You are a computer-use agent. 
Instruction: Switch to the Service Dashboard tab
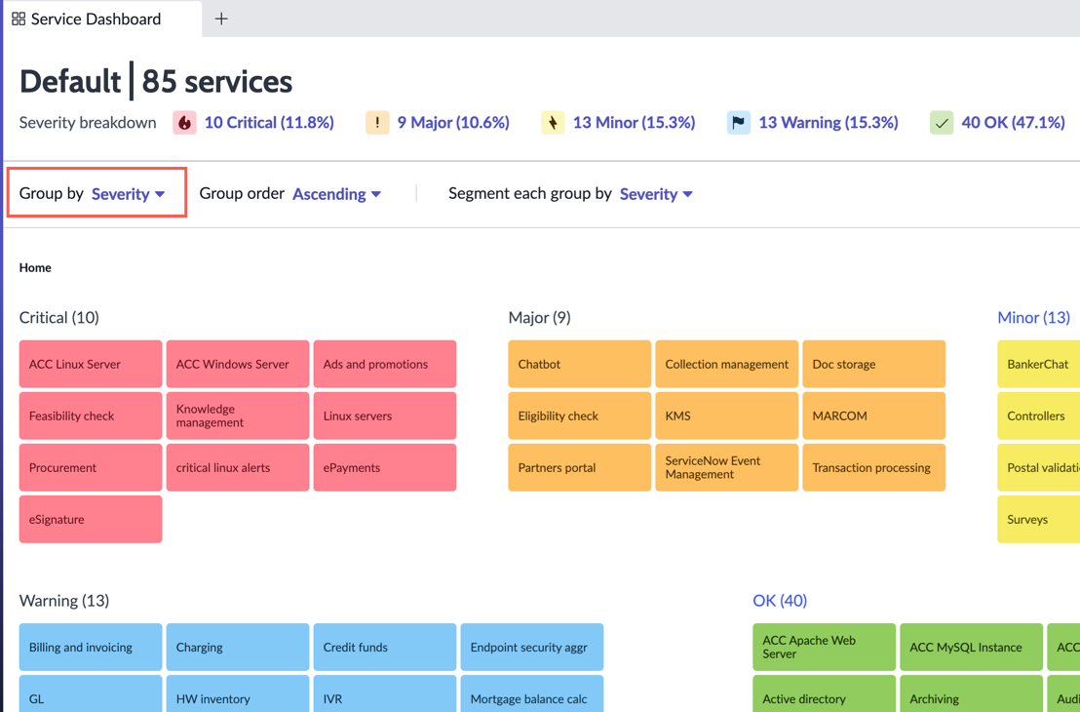tap(102, 19)
